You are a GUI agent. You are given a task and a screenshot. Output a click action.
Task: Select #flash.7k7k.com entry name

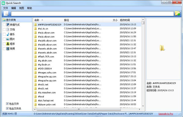pos(46,57)
